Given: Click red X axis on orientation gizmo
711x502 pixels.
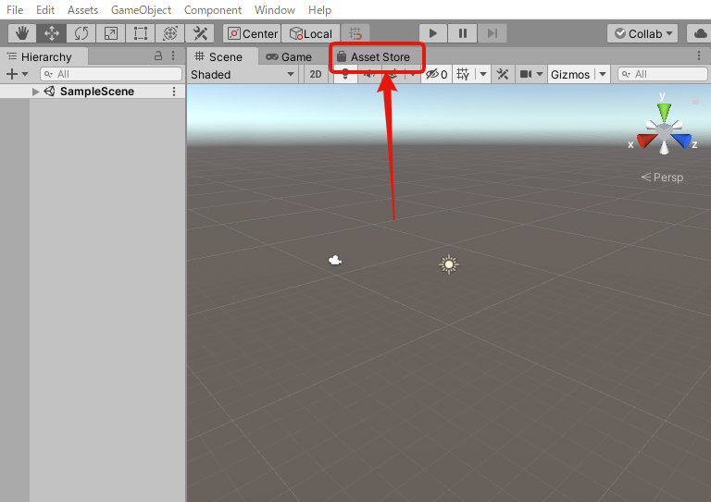Looking at the screenshot, I should click(646, 141).
